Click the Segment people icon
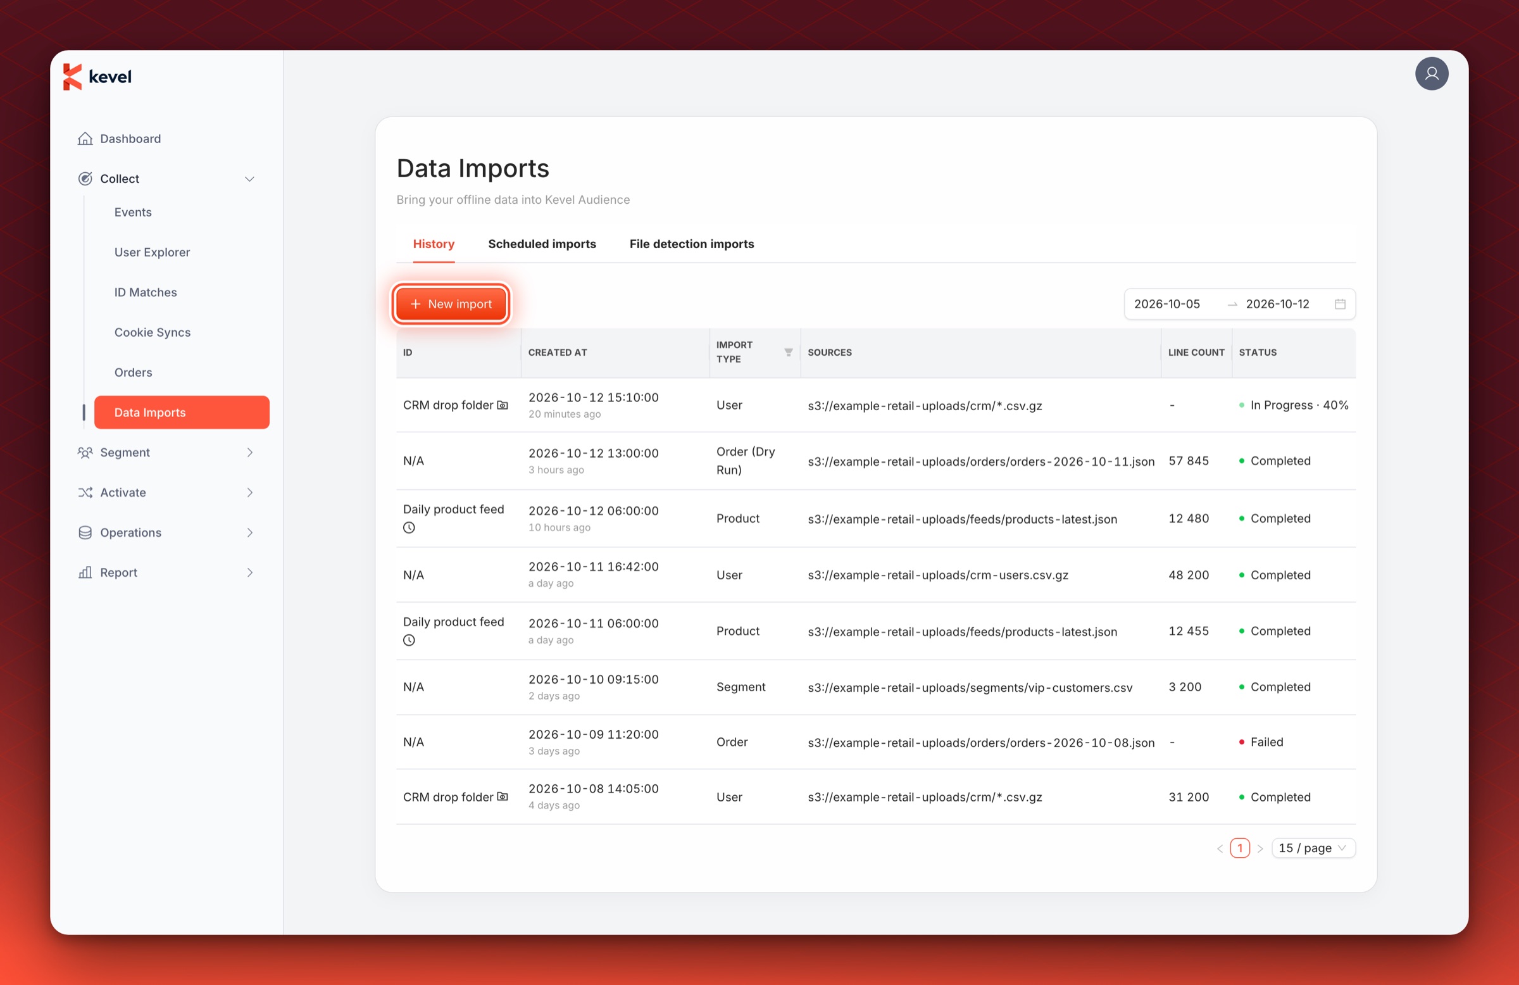Screen dimensions: 1519x985 point(85,453)
